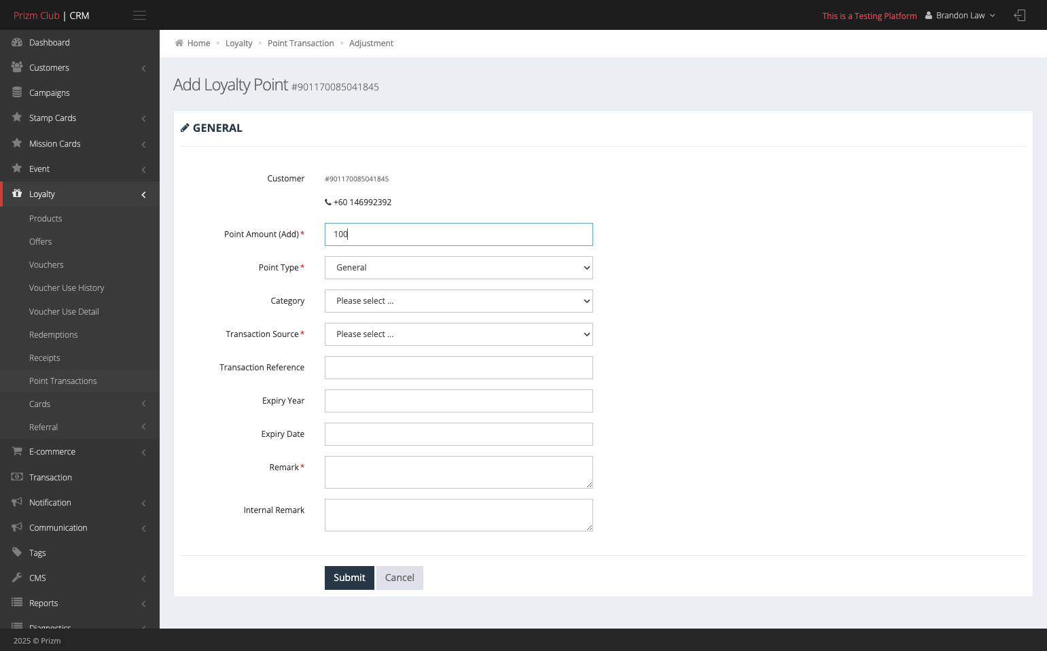Open Point Transaction breadcrumb link
This screenshot has height=651, width=1047.
[301, 43]
